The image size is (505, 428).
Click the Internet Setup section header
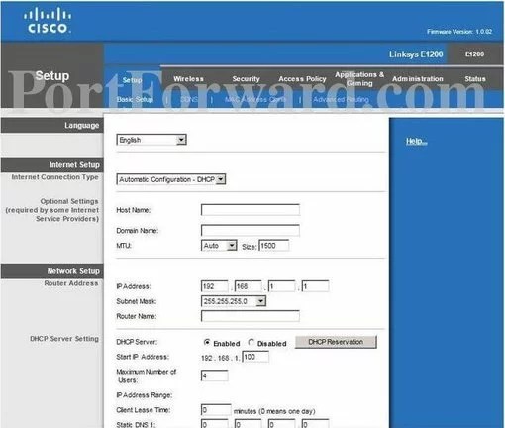point(52,164)
